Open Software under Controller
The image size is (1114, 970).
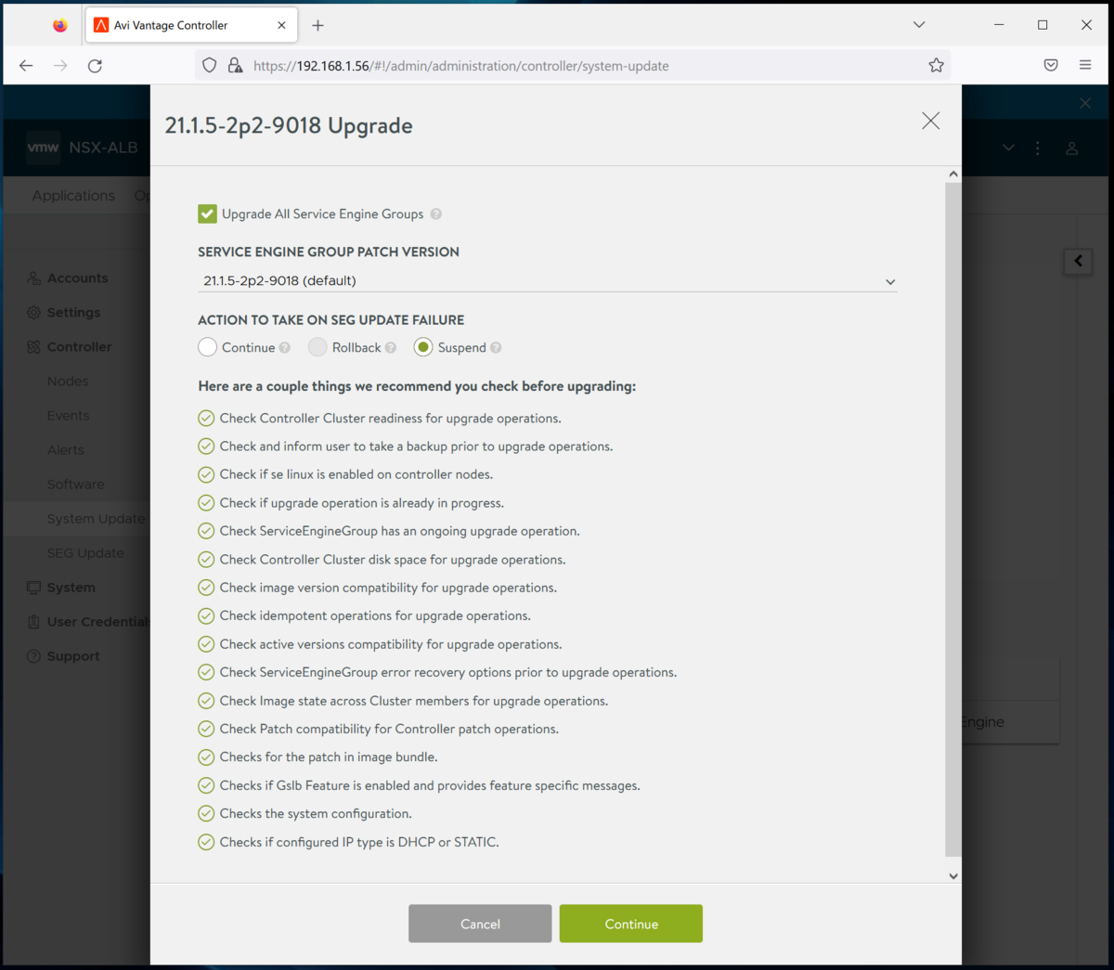point(75,485)
